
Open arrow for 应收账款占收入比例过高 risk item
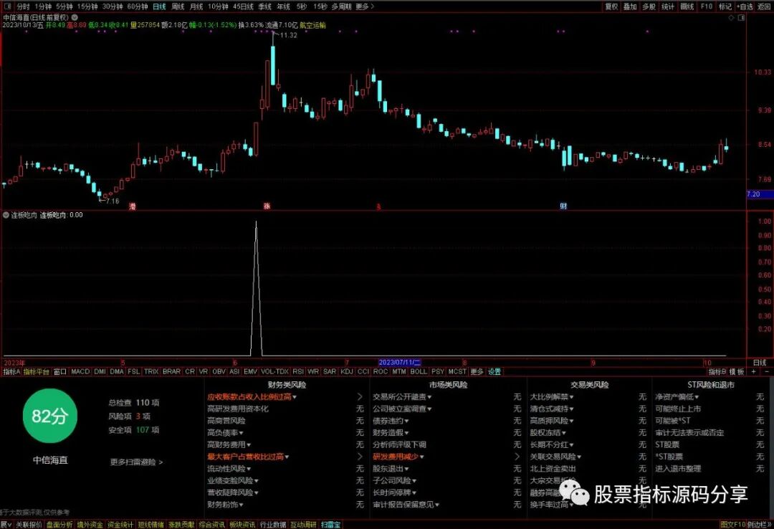click(359, 396)
